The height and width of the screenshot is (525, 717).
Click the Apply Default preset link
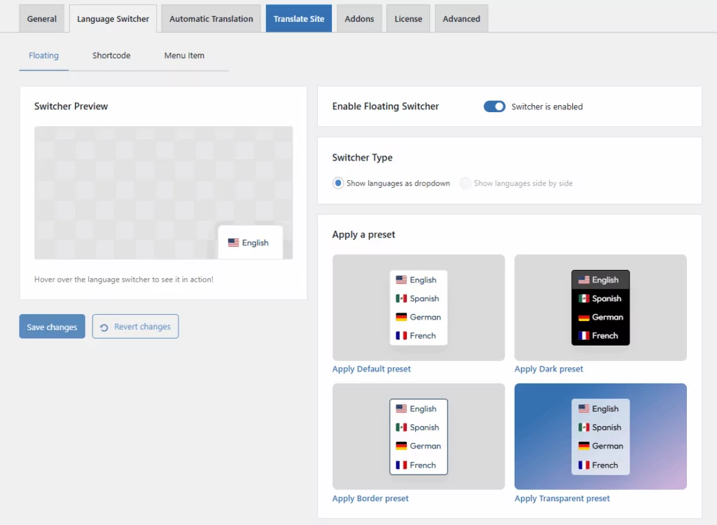click(371, 369)
